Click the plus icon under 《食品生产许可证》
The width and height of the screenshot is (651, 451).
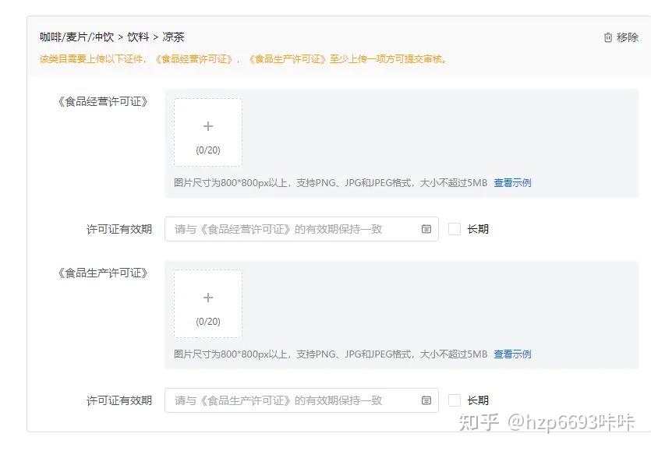click(x=208, y=298)
